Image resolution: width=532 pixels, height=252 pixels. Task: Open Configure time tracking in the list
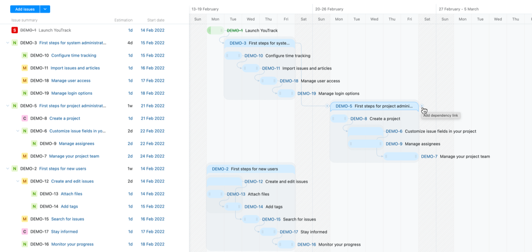[74, 55]
